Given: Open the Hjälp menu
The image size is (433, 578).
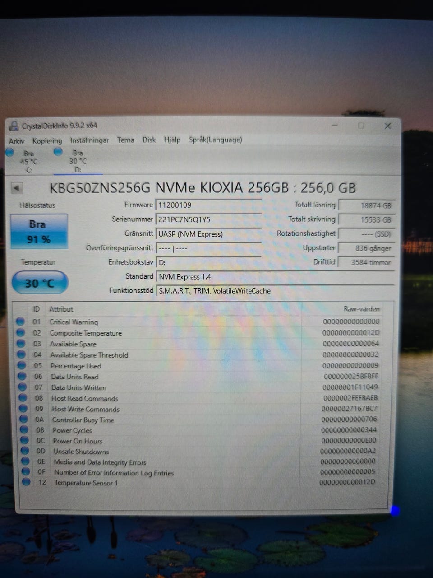Looking at the screenshot, I should click(x=172, y=140).
